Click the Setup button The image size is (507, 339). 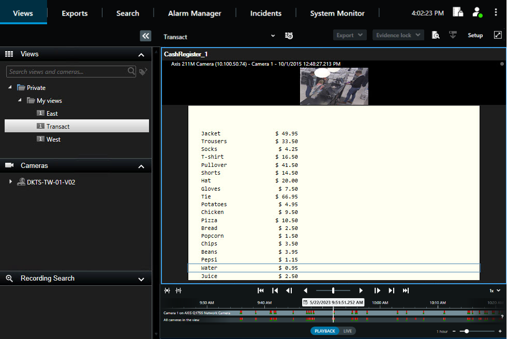tap(475, 36)
